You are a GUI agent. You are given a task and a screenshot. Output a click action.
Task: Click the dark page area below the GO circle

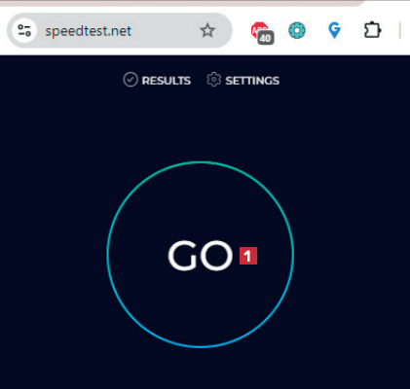[x=201, y=369]
